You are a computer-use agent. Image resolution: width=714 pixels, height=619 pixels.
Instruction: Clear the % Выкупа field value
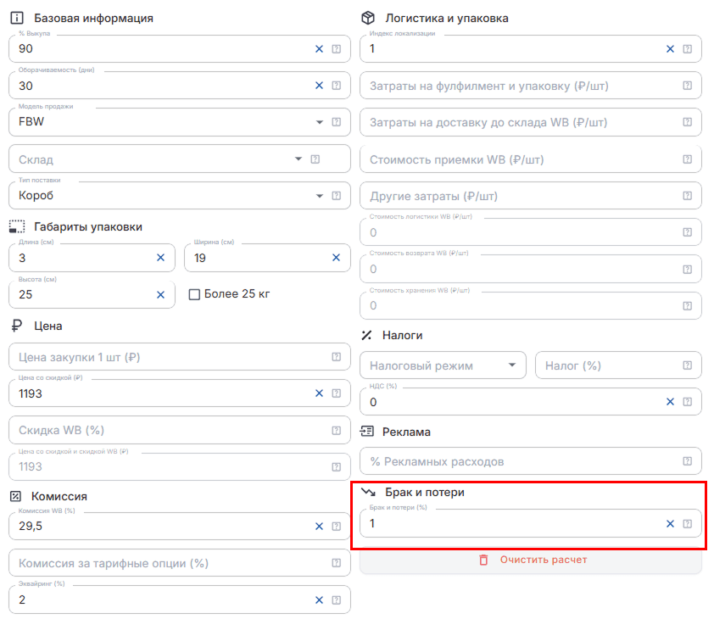point(319,48)
